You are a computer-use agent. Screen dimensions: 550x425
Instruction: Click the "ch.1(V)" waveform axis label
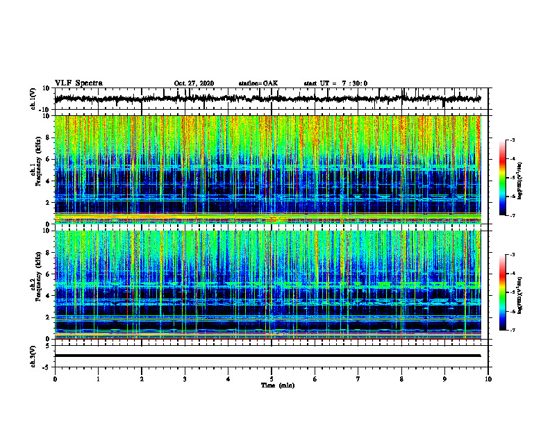pyautogui.click(x=33, y=99)
